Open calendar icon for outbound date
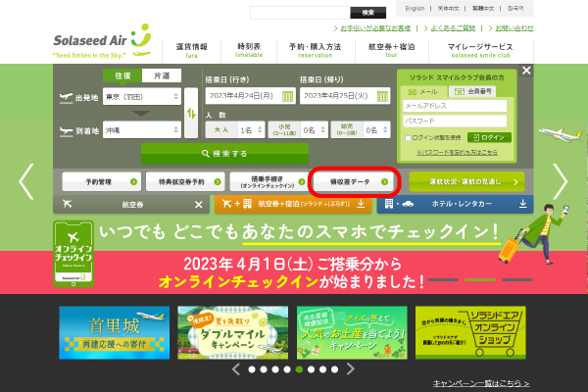The width and height of the screenshot is (588, 392). point(287,96)
